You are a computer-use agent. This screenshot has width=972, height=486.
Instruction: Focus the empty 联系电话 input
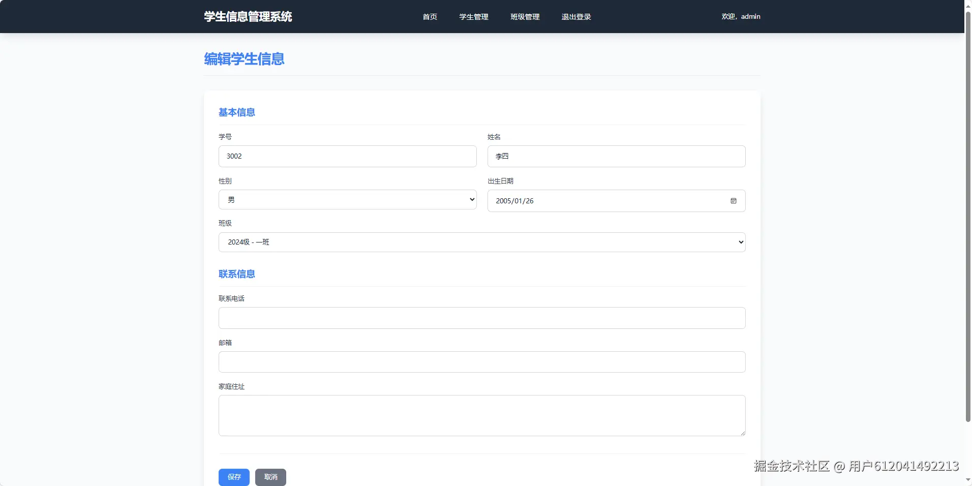[x=482, y=318]
